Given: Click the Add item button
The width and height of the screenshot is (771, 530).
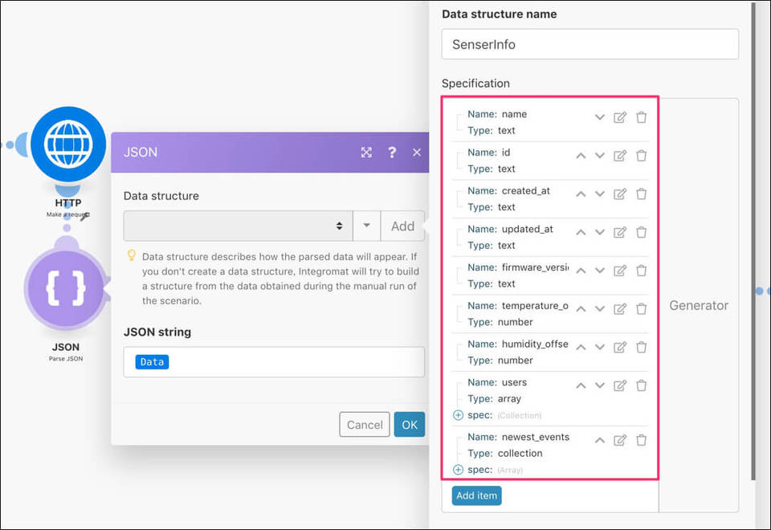Looking at the screenshot, I should pyautogui.click(x=476, y=495).
